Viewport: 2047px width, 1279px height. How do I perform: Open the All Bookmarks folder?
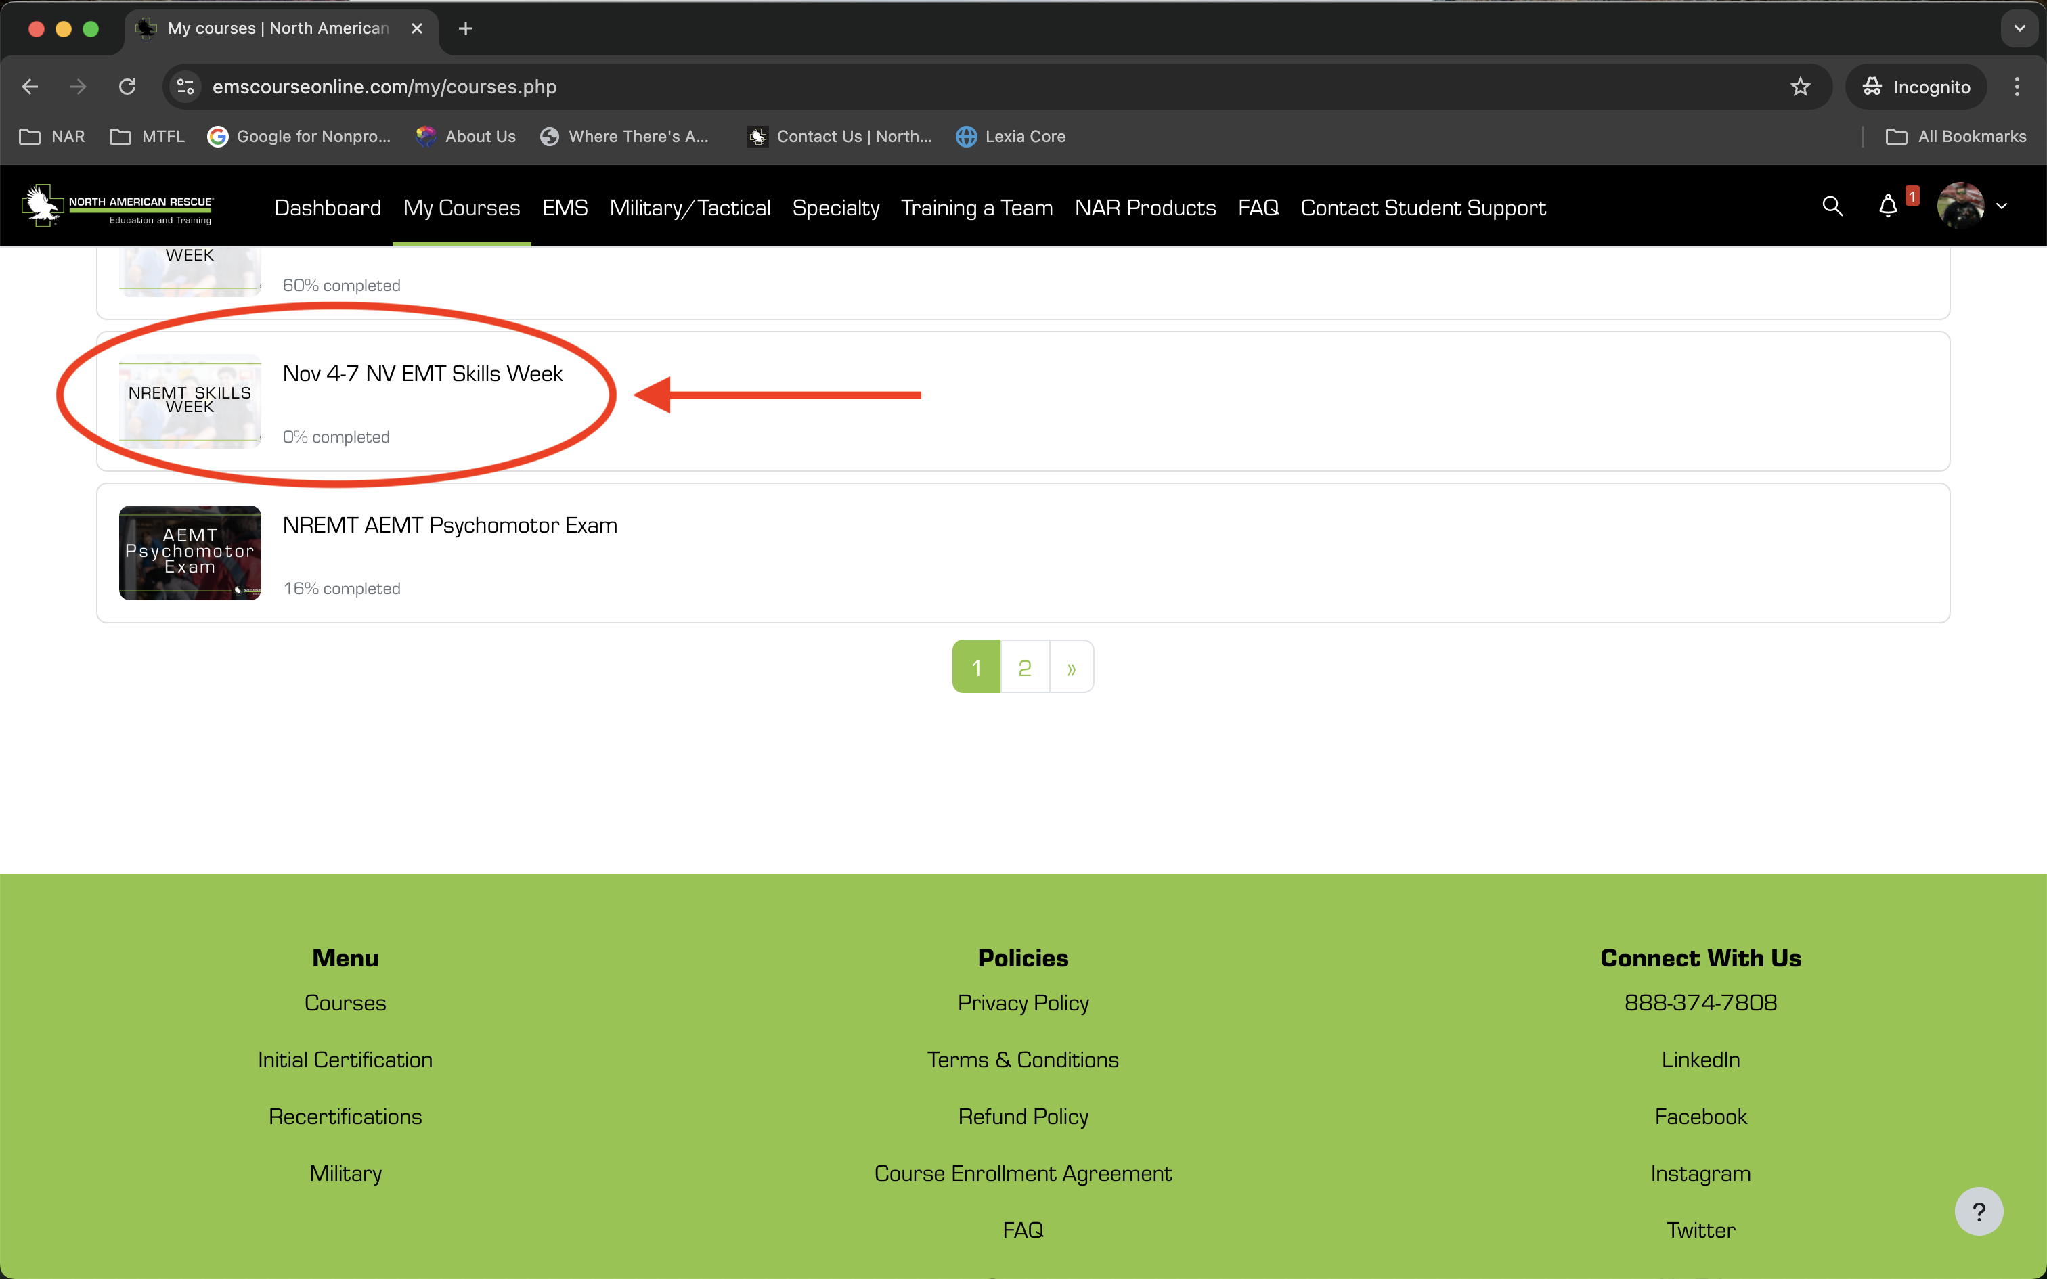1956,136
